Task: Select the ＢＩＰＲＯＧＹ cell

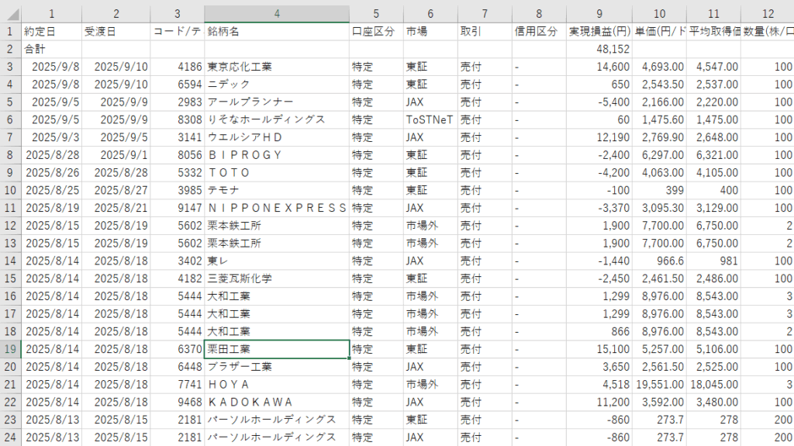Action: coord(277,154)
